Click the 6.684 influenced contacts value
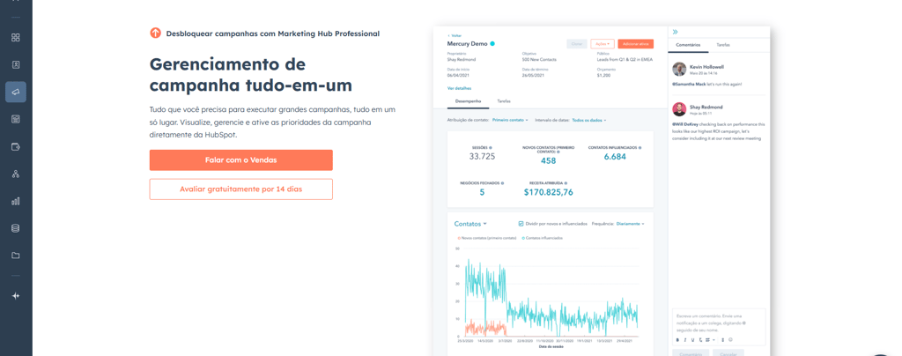902x356 pixels. (x=615, y=157)
